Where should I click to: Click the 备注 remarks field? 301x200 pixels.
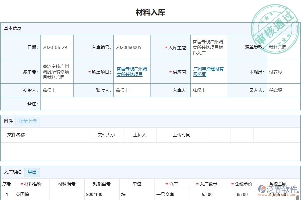pos(134,104)
